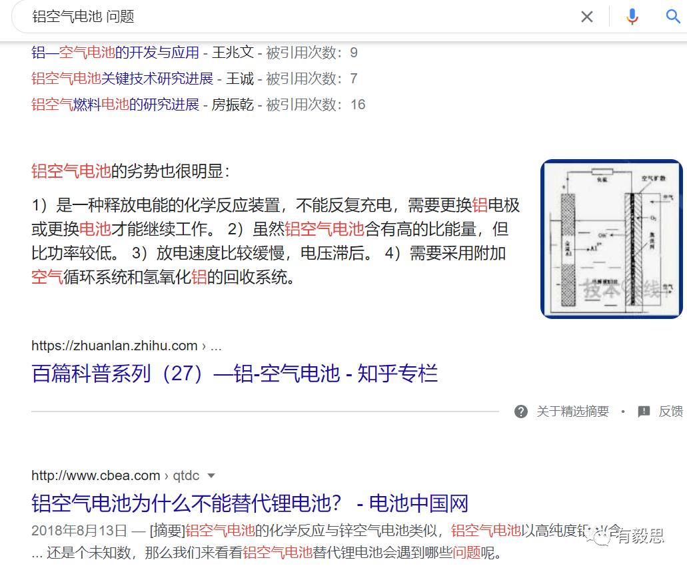The width and height of the screenshot is (687, 566).
Task: Click the magnifying glass to search again
Action: pos(673,17)
